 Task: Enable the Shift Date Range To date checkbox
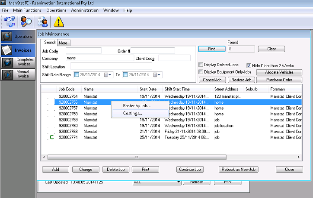(125, 75)
